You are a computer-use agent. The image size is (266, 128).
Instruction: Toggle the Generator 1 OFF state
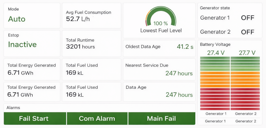coord(247,18)
